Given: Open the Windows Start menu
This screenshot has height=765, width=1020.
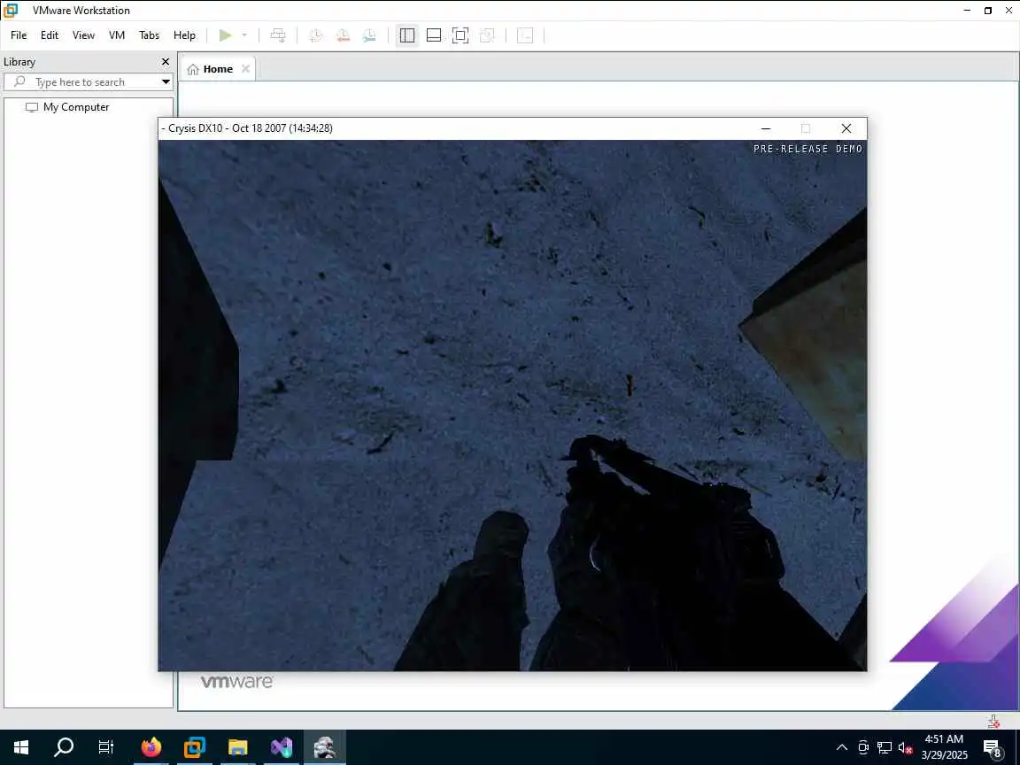Looking at the screenshot, I should 21,747.
